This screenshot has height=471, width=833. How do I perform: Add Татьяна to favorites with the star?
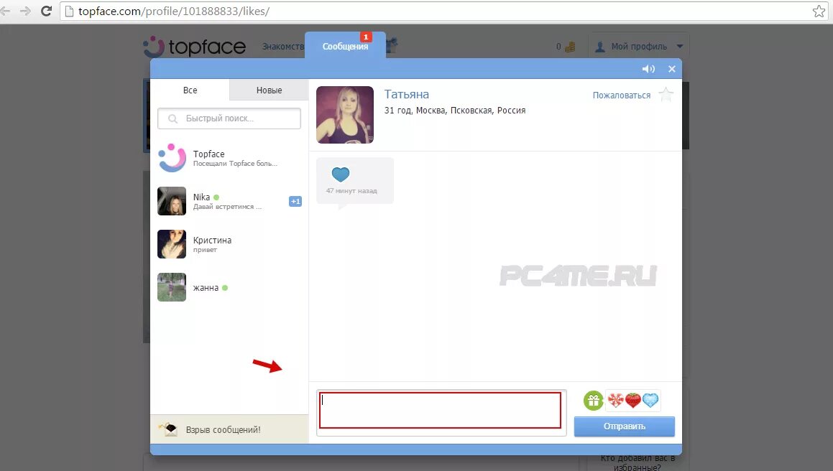tap(666, 95)
